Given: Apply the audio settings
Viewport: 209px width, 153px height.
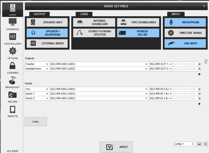Looking at the screenshot, I should (x=116, y=147).
